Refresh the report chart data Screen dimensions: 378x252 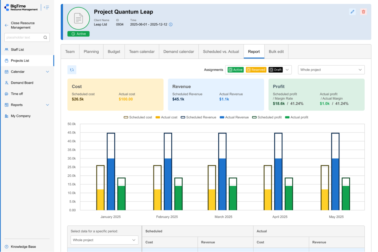tap(72, 69)
